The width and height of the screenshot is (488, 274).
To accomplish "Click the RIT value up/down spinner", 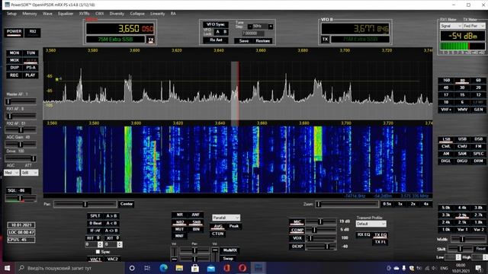I will tap(100, 245).
